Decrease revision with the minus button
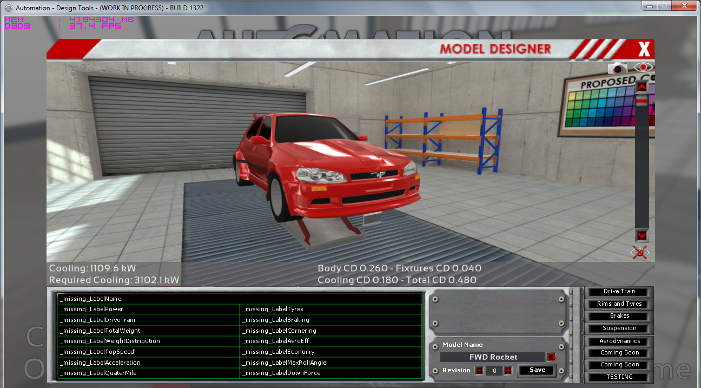The width and height of the screenshot is (701, 388). pyautogui.click(x=479, y=371)
